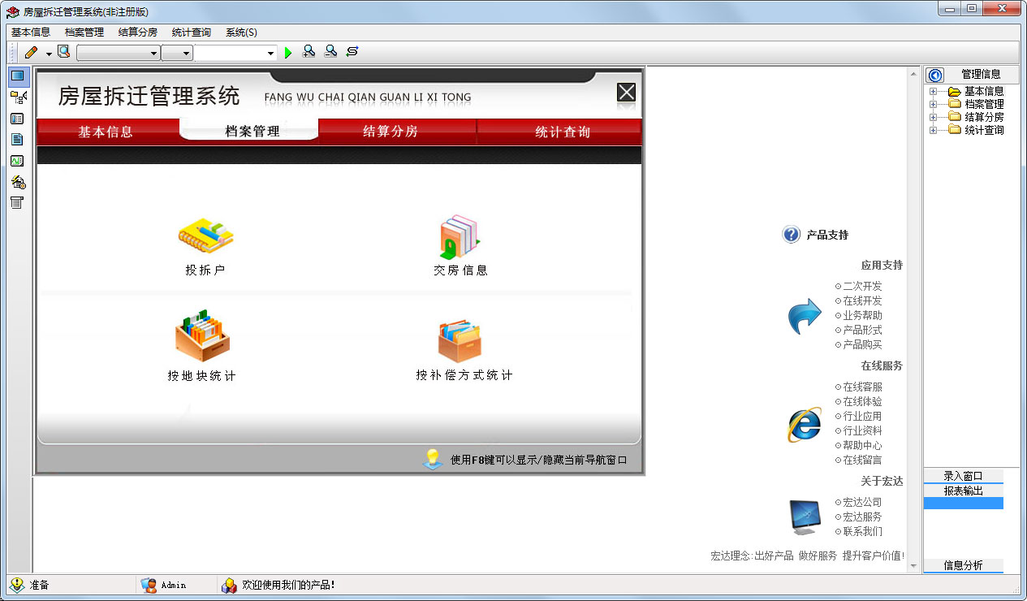Click the pencil edit icon in toolbar
The width and height of the screenshot is (1027, 601).
click(31, 53)
